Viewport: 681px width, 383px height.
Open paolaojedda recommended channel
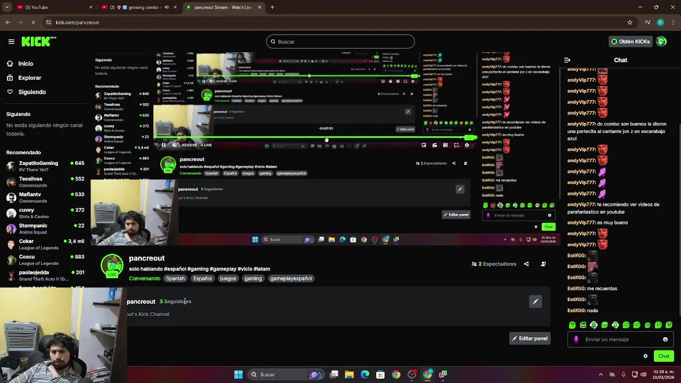click(x=45, y=275)
